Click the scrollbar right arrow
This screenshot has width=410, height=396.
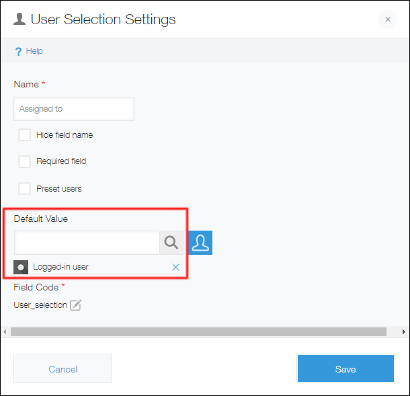tap(404, 331)
